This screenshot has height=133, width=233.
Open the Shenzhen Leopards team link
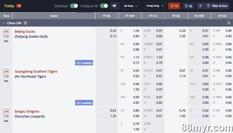[x=30, y=116]
